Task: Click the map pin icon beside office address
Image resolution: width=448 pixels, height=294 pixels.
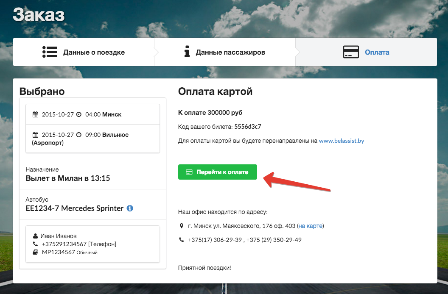Action: 182,226
